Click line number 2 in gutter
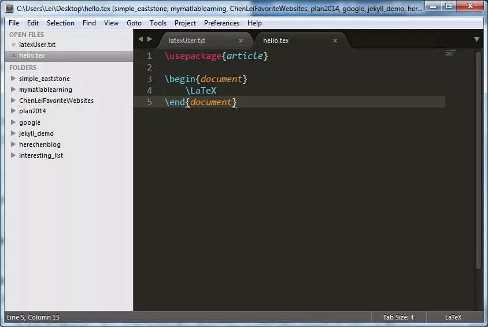This screenshot has width=488, height=327. coord(149,68)
